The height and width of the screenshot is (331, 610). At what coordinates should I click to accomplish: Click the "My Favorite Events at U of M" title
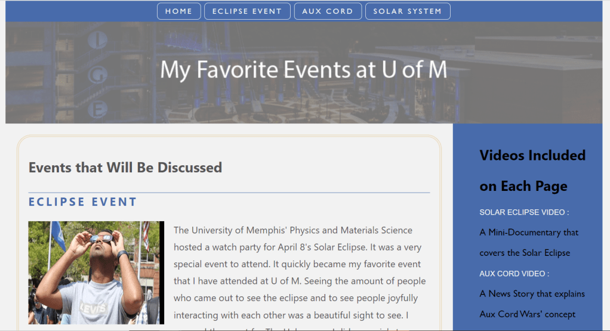pyautogui.click(x=304, y=70)
